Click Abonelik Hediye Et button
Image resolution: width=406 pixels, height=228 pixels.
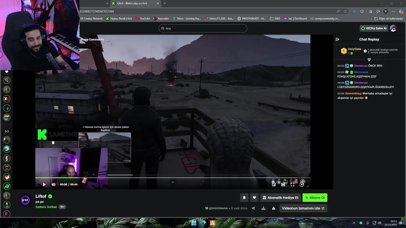(x=280, y=198)
